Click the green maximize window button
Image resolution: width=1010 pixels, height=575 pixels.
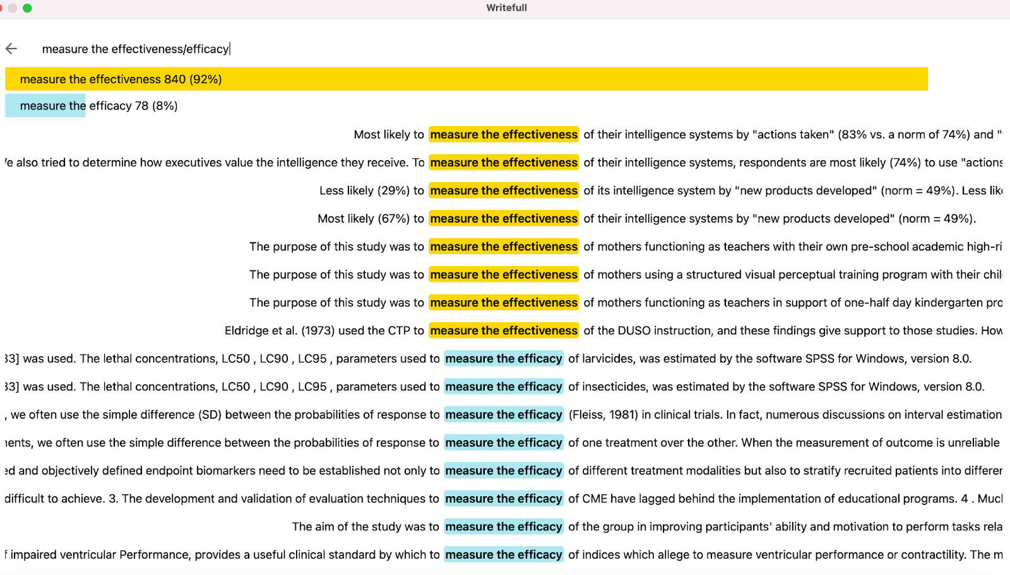tap(27, 8)
